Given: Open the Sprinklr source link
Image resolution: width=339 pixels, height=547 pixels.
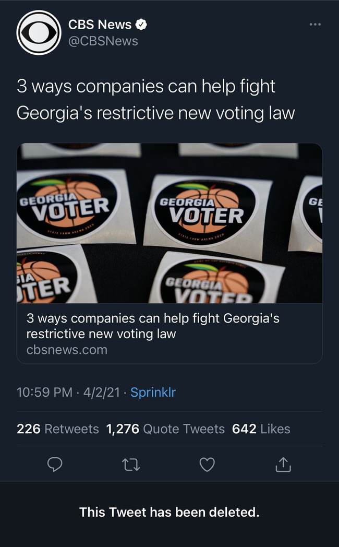Looking at the screenshot, I should tap(153, 393).
